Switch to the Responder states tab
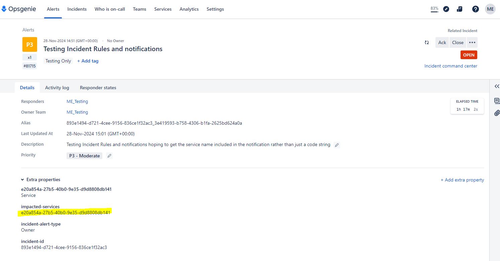500x261 pixels. (x=98, y=87)
